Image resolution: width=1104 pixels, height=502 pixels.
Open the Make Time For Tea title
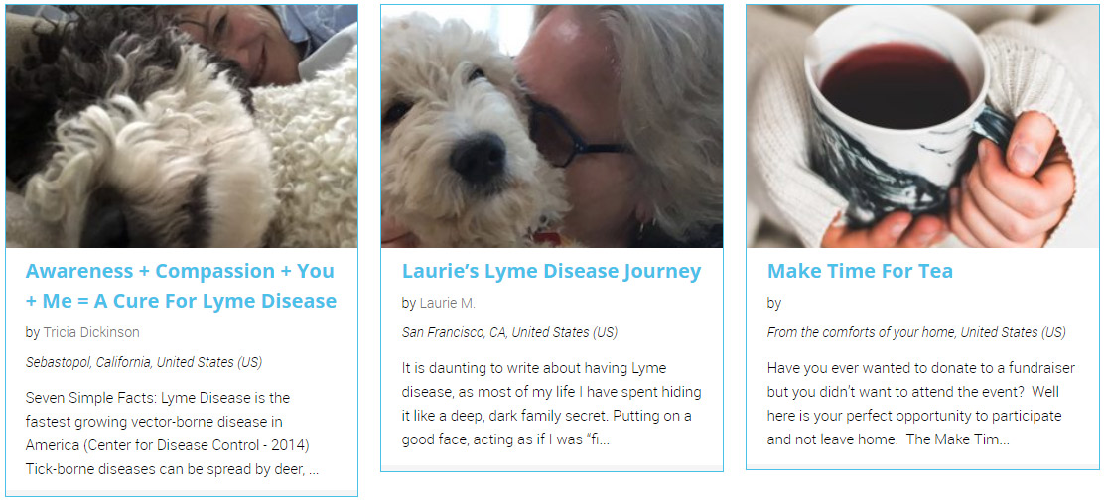point(860,271)
